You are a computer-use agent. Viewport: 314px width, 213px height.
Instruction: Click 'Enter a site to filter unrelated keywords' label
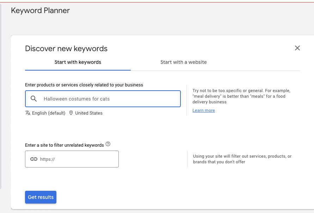[x=64, y=145]
